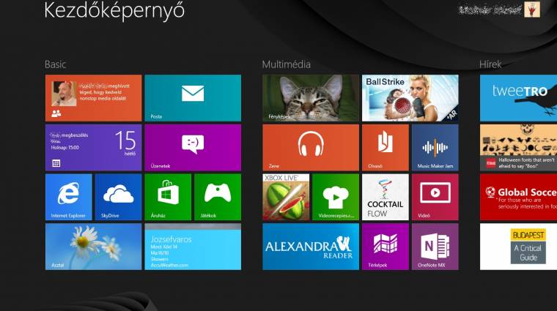The width and height of the screenshot is (557, 311).
Task: Open the Olvasó reader tile
Action: [x=386, y=148]
